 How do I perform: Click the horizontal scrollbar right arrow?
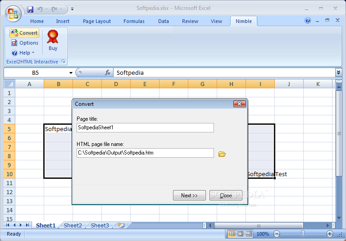click(328, 225)
